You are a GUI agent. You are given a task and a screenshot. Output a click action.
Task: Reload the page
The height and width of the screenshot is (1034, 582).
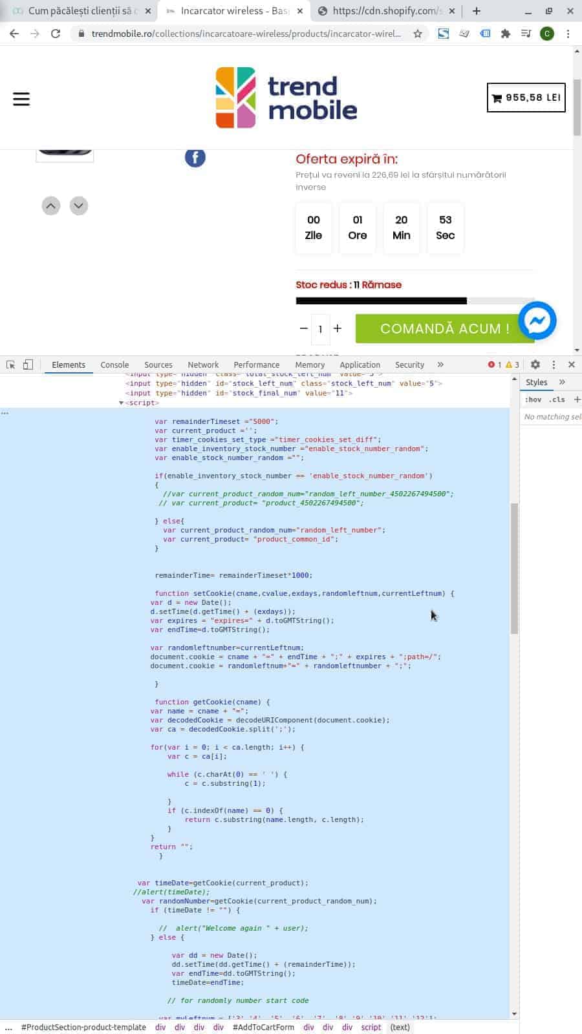point(56,34)
